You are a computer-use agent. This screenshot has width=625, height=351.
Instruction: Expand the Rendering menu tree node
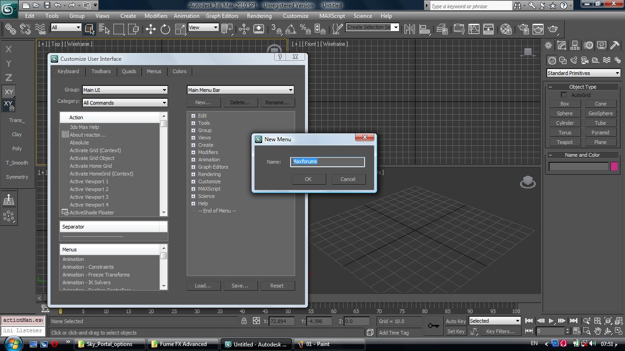point(193,174)
